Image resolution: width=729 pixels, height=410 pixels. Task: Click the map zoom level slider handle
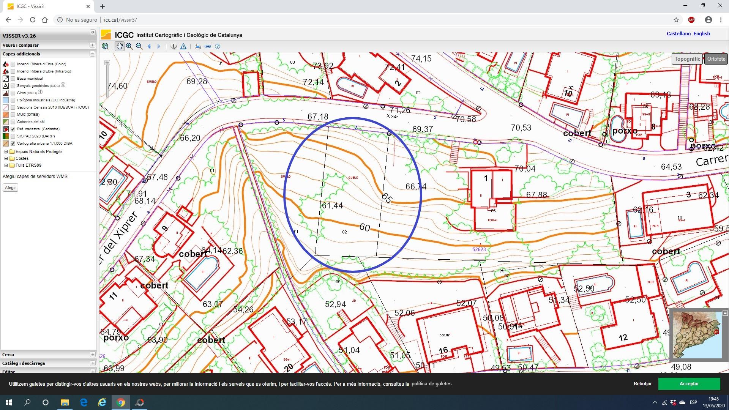(x=107, y=63)
